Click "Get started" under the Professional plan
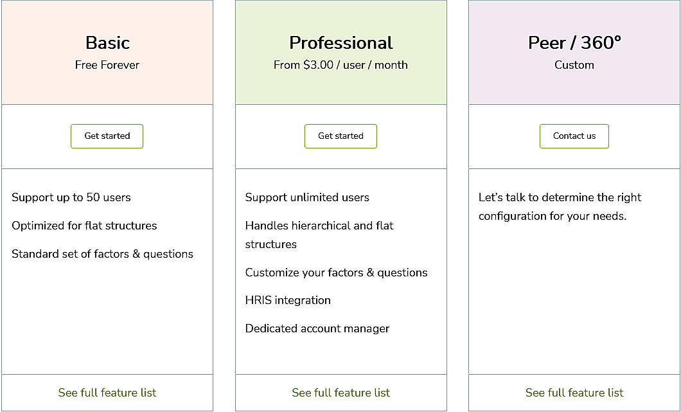The height and width of the screenshot is (412, 681). [x=340, y=136]
